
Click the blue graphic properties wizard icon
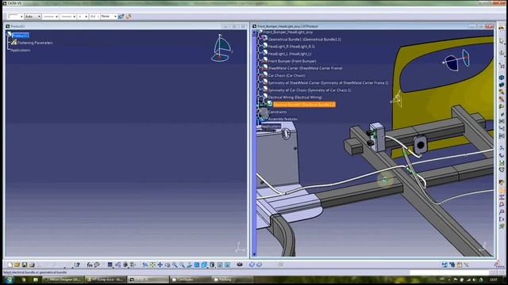pos(121,16)
